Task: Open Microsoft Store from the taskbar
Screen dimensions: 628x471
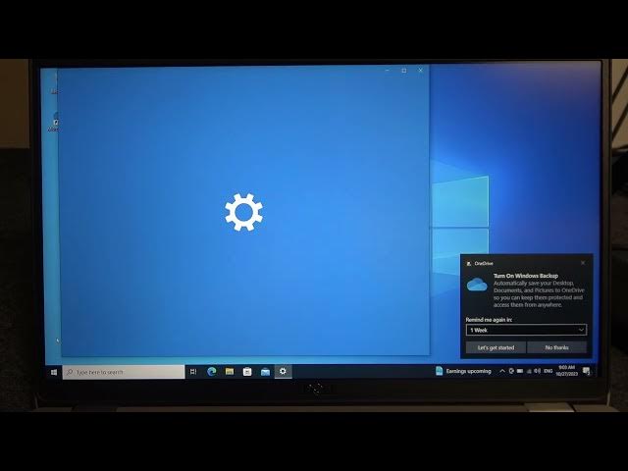Action: pos(247,372)
